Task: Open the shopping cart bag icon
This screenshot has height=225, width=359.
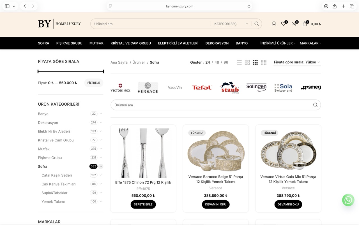Action: pos(305,24)
